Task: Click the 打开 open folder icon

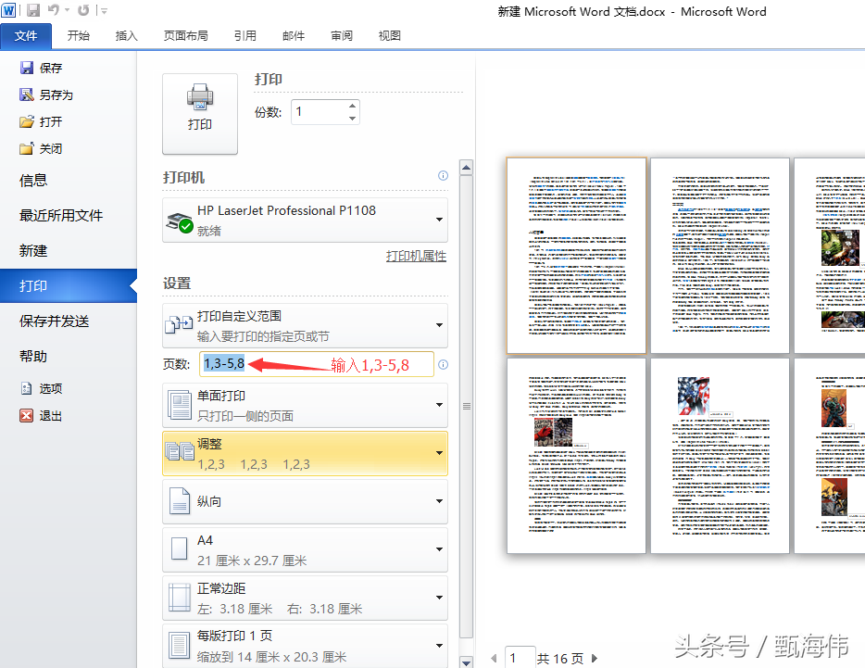Action: click(x=27, y=121)
